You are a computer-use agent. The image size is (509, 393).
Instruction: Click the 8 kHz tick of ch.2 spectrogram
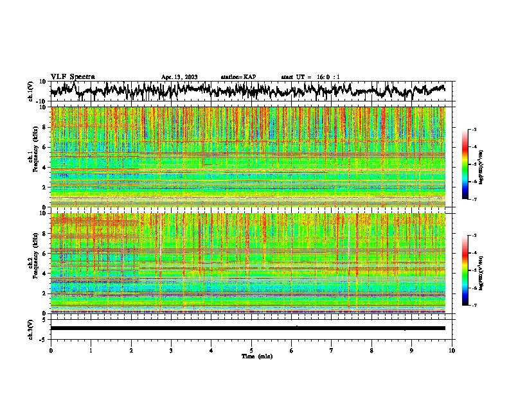coord(44,234)
